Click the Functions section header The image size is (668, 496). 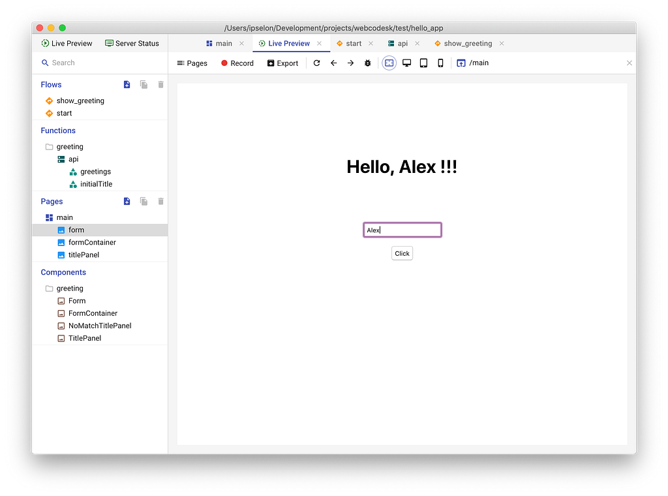[x=58, y=131]
